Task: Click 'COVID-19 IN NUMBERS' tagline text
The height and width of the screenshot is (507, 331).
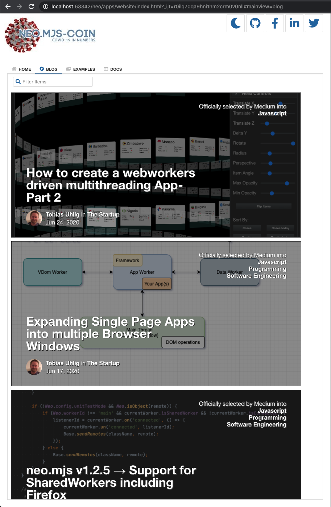Action: click(x=74, y=40)
